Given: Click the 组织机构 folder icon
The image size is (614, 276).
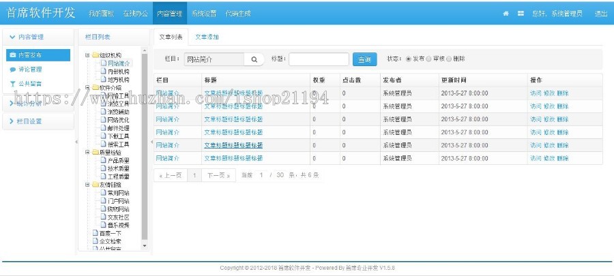Looking at the screenshot, I should pyautogui.click(x=95, y=55).
